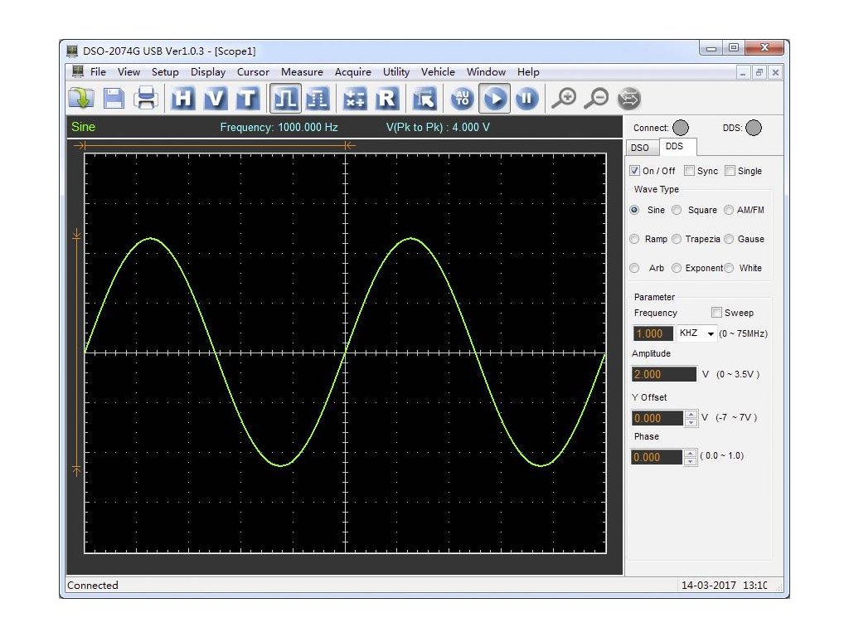Pause acquisition with the pause icon
The width and height of the screenshot is (849, 637).
click(526, 100)
